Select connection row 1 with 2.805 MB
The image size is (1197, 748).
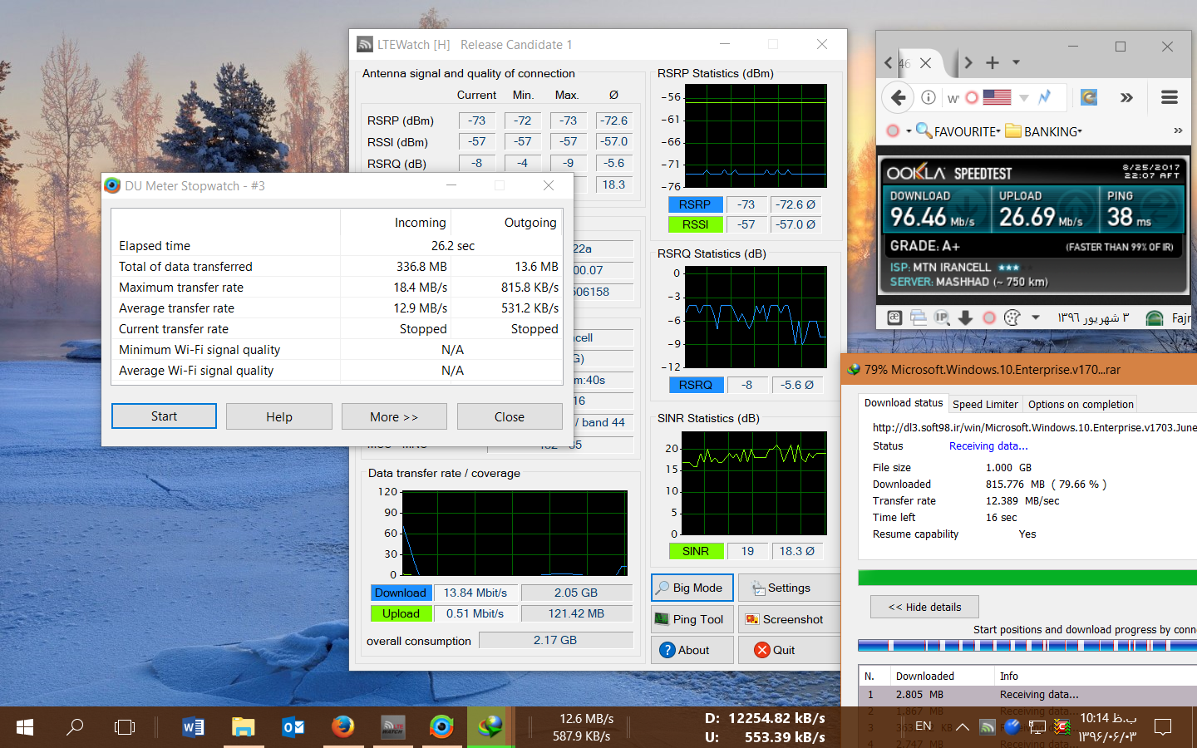point(1029,695)
